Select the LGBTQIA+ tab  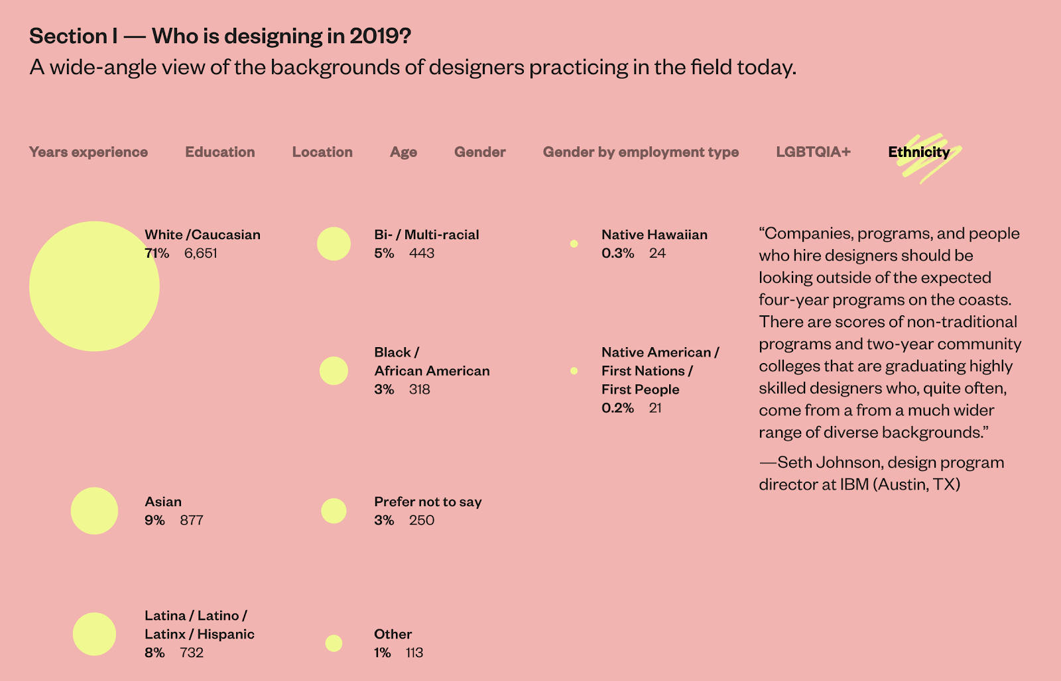(x=813, y=152)
